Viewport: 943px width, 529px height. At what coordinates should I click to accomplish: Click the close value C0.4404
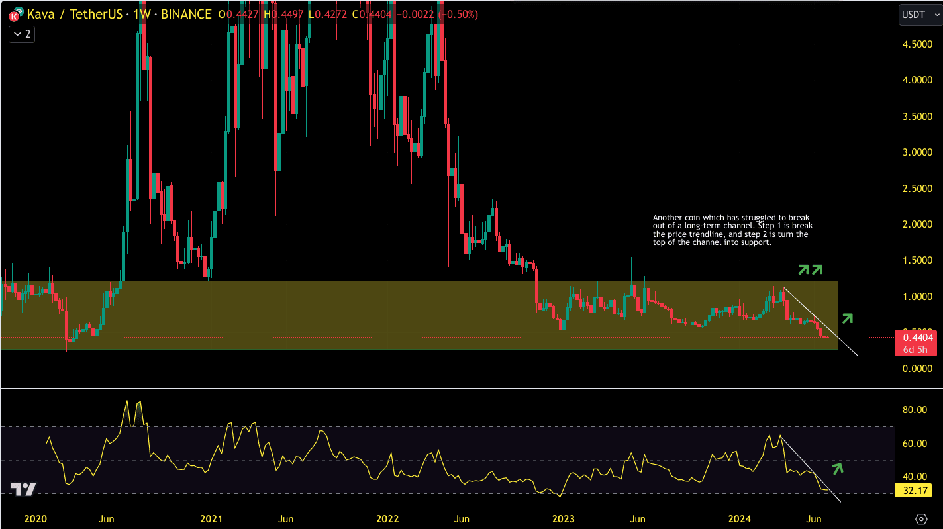pos(371,14)
